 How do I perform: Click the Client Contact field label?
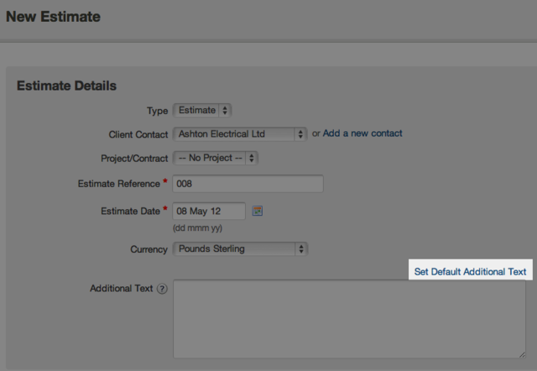click(137, 134)
